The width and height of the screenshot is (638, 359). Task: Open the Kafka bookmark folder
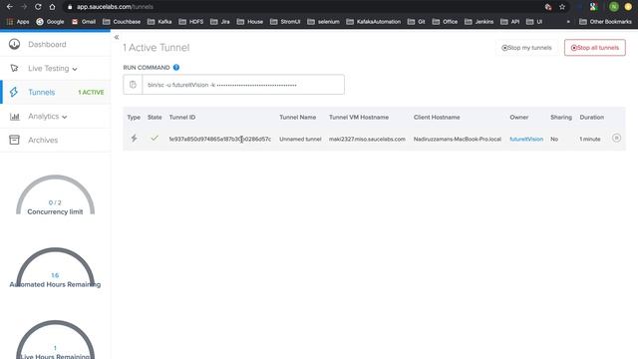tap(159, 22)
